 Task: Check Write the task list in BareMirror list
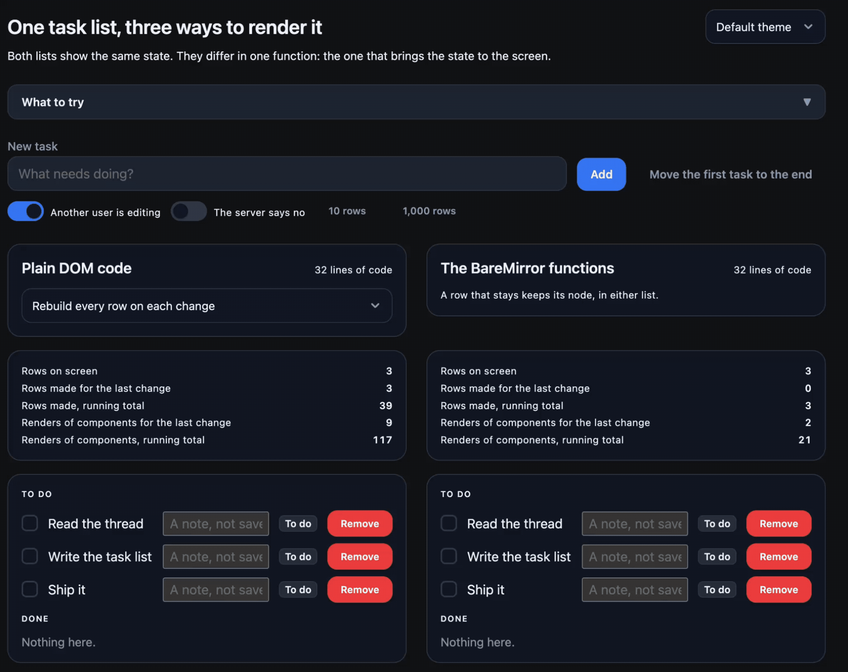click(449, 556)
